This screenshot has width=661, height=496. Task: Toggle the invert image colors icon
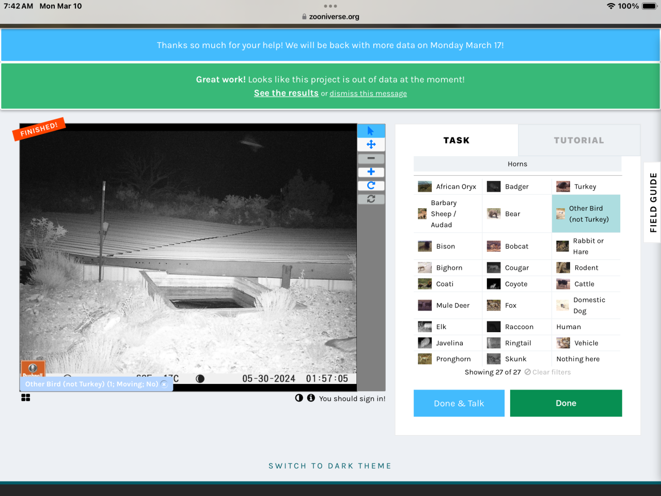(299, 398)
